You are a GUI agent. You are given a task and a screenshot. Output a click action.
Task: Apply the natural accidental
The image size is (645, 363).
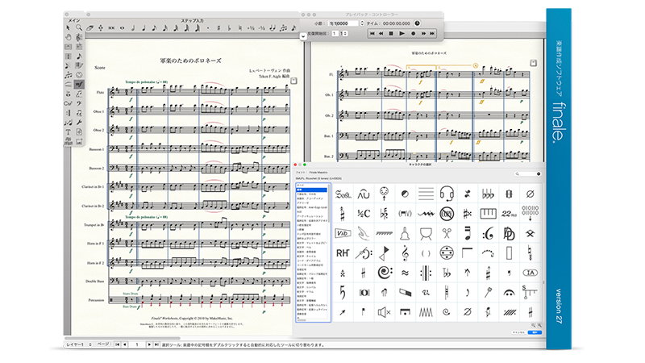point(239,28)
